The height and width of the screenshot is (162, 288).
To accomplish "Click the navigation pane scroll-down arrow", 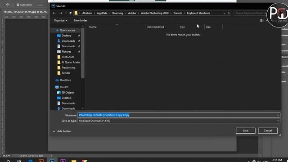I will 83,108.
